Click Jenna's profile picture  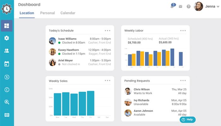(199, 6)
